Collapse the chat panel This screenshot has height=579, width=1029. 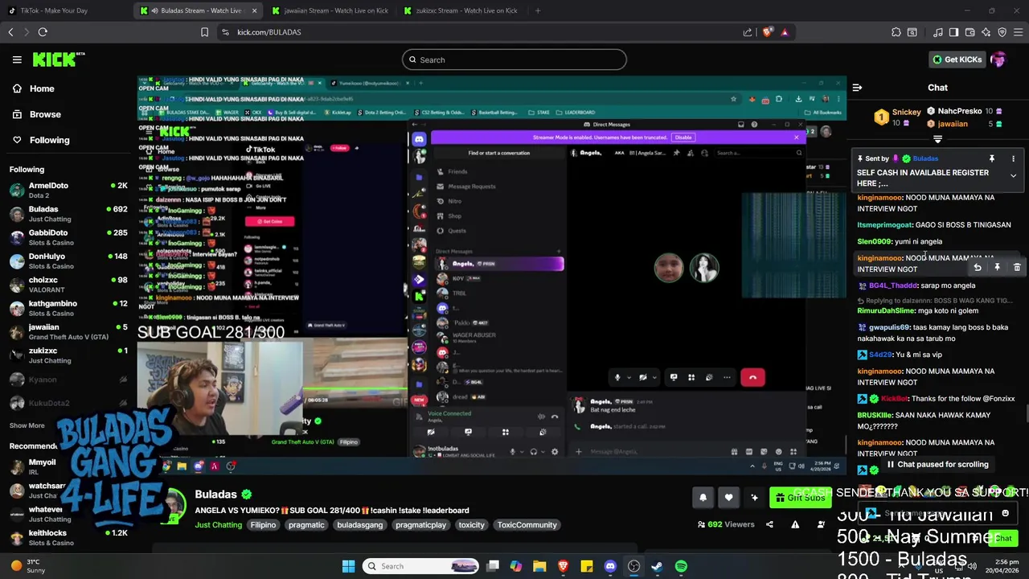point(857,88)
